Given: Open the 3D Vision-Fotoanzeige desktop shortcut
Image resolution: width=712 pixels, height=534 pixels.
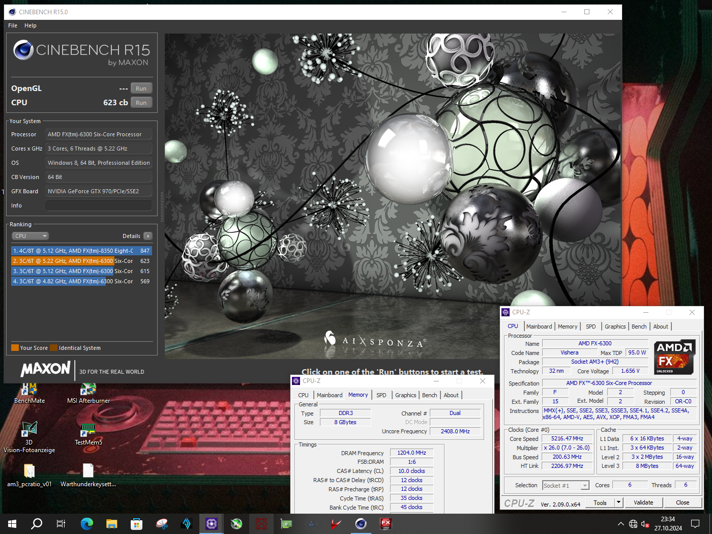Looking at the screenshot, I should pyautogui.click(x=29, y=437).
